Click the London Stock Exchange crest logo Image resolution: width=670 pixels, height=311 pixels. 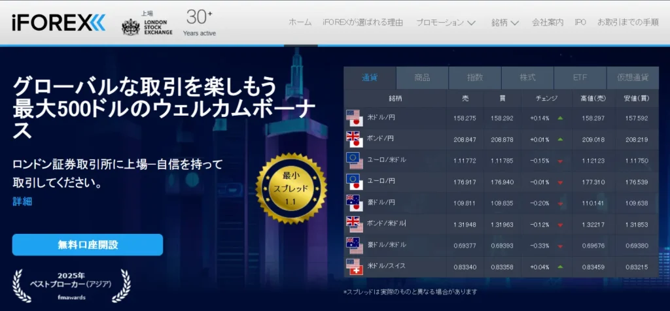tap(131, 27)
